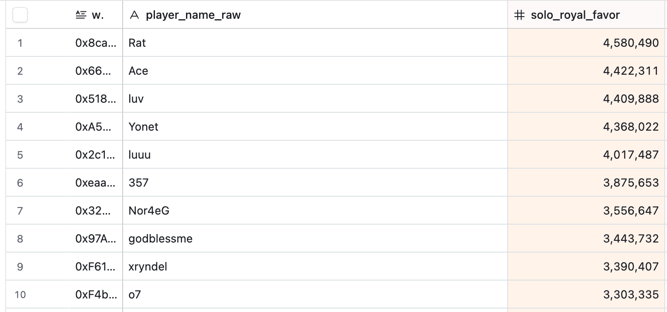
Task: Click the wallet cell starting with 0xF61
Action: tap(96, 267)
